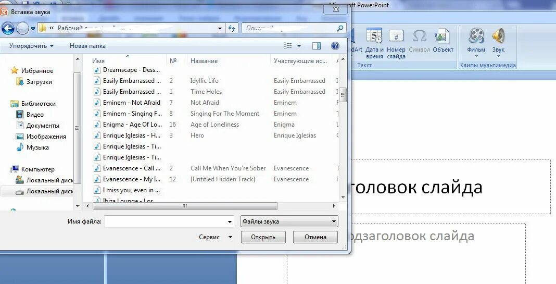
Task: Click the file list vertical scrollbar thumb
Action: pos(343,95)
